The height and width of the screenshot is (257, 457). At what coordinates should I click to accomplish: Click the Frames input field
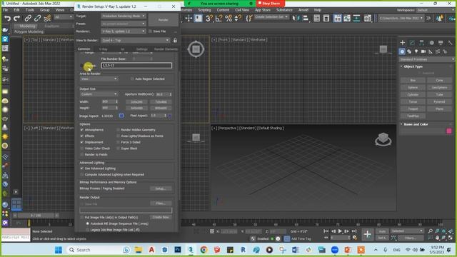coord(136,66)
